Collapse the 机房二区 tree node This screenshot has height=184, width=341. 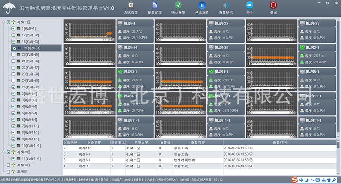(4, 152)
